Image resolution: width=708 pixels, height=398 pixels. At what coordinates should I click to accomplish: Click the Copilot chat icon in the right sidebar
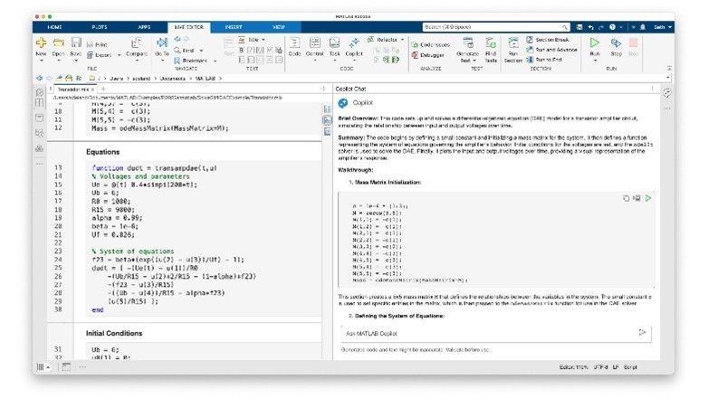click(667, 93)
